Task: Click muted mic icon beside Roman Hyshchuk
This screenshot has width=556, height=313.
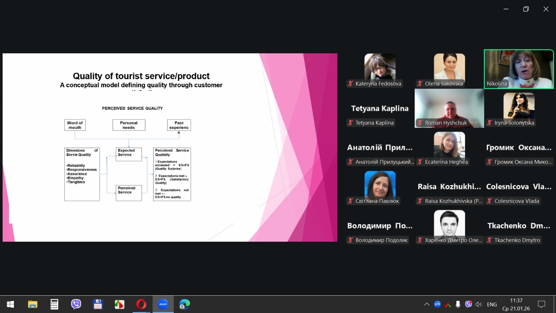Action: (420, 123)
